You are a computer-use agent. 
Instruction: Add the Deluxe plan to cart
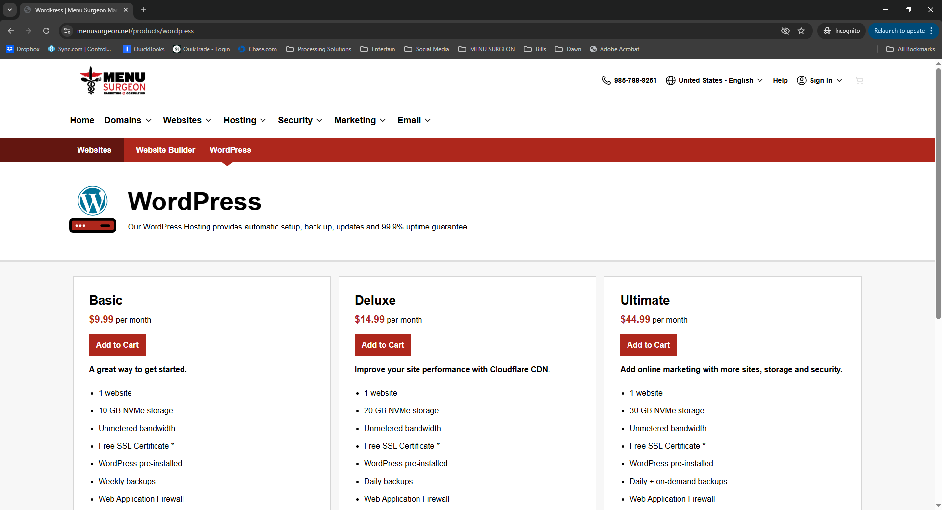383,345
